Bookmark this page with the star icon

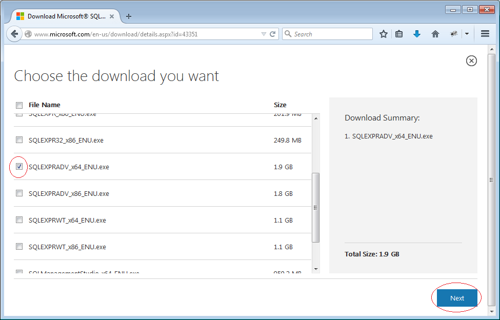(x=383, y=34)
